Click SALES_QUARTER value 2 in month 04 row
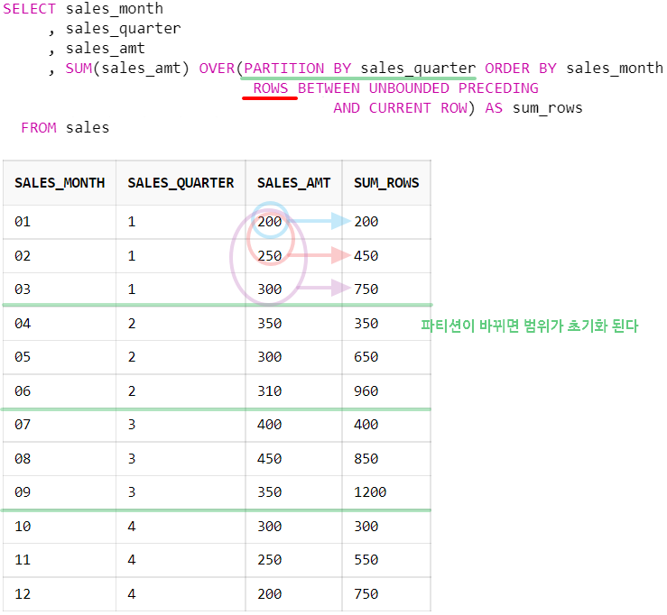Image resolution: width=667 pixels, height=615 pixels. (132, 324)
